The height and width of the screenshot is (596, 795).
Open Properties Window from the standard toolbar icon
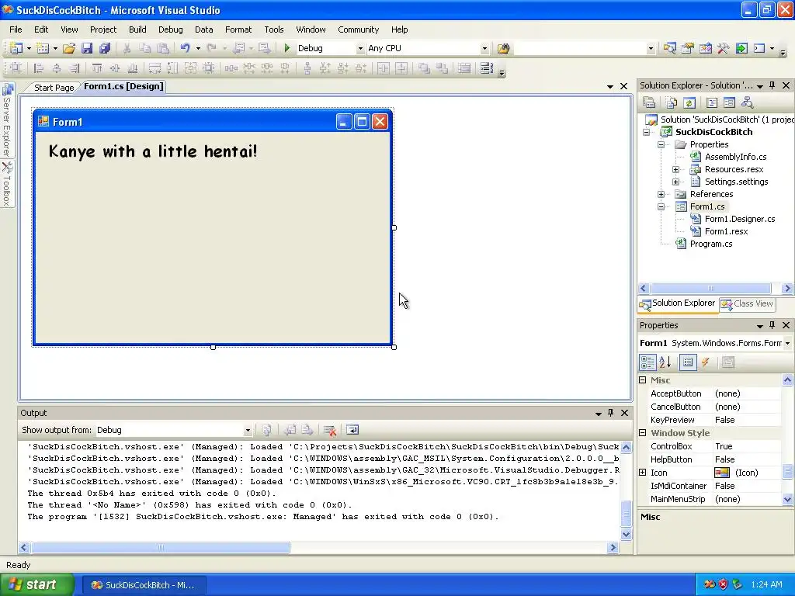pyautogui.click(x=688, y=48)
